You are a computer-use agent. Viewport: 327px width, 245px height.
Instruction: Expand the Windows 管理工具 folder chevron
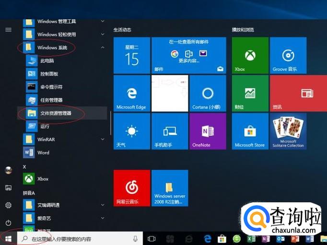[x=103, y=21]
